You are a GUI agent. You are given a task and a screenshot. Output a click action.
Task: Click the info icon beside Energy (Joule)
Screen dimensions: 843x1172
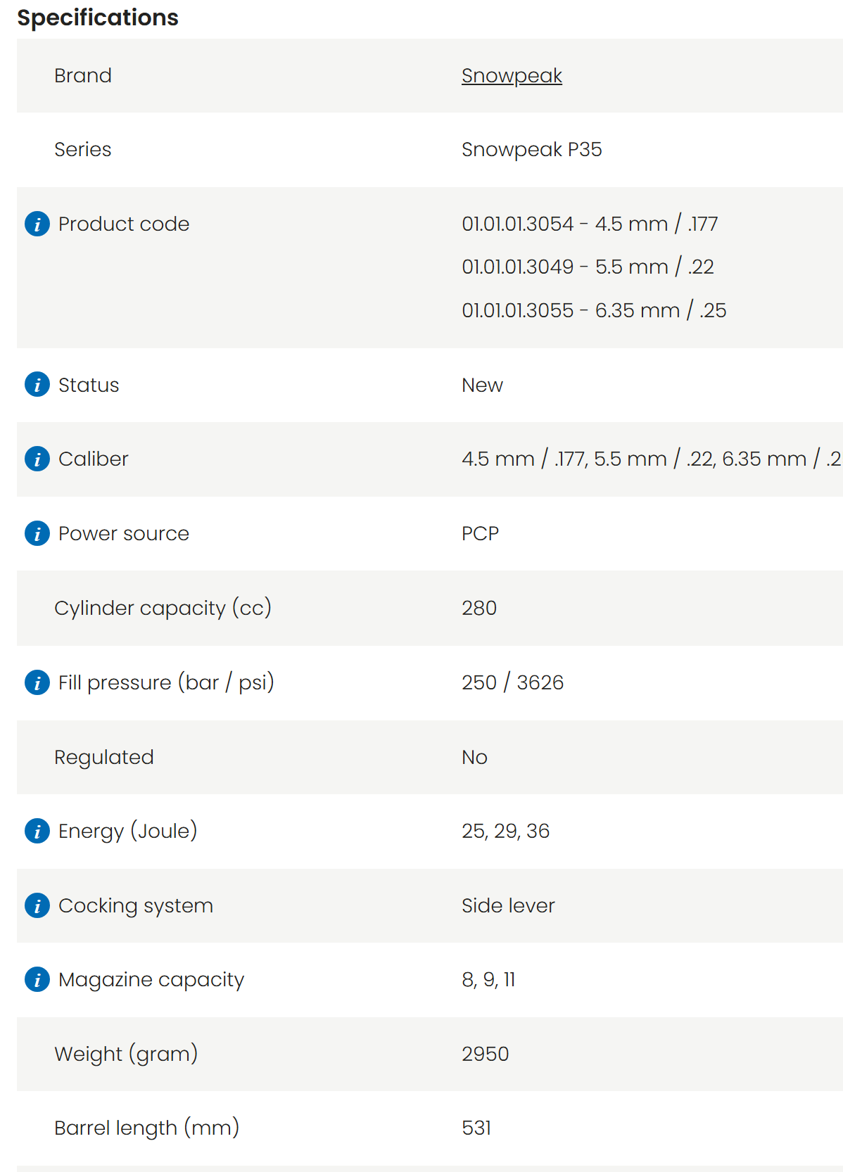click(x=37, y=831)
